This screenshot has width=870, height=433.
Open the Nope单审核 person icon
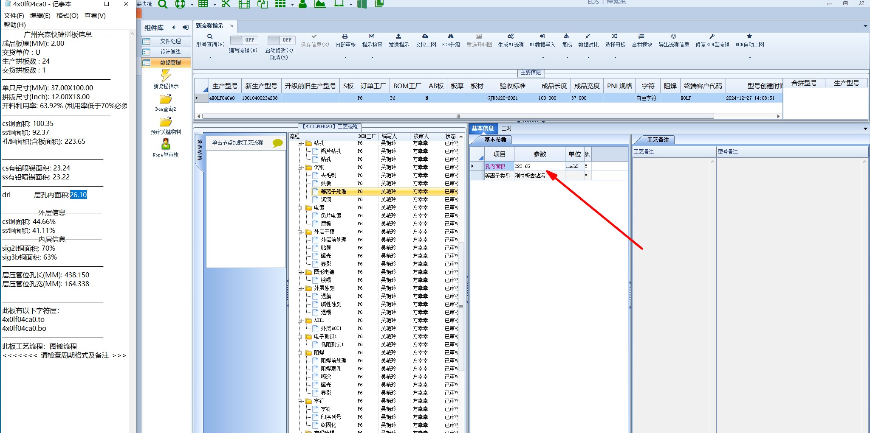point(166,145)
